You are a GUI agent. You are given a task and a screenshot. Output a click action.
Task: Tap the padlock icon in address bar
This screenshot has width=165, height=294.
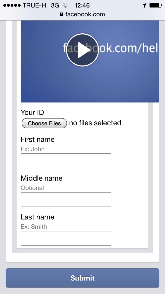click(61, 14)
